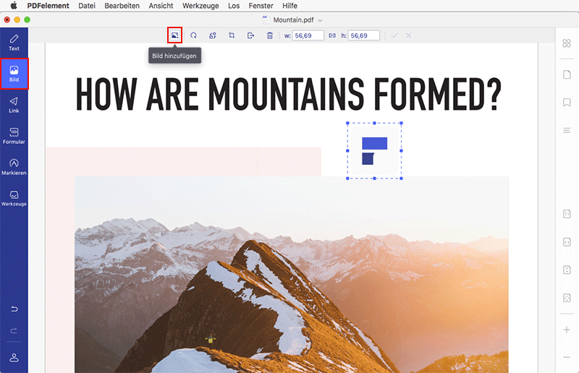Select the inserted logo image
Image resolution: width=579 pixels, height=373 pixels.
(x=374, y=150)
